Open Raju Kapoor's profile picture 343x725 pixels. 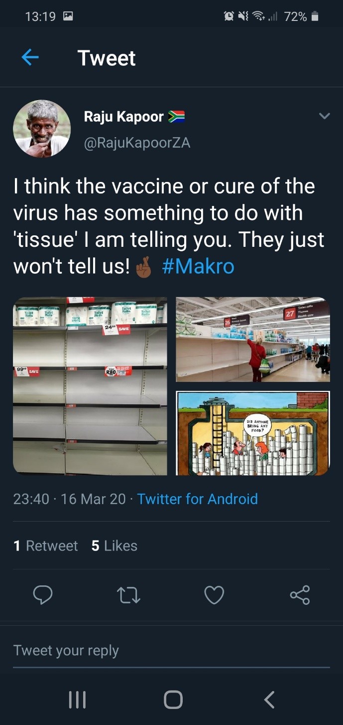(x=42, y=129)
